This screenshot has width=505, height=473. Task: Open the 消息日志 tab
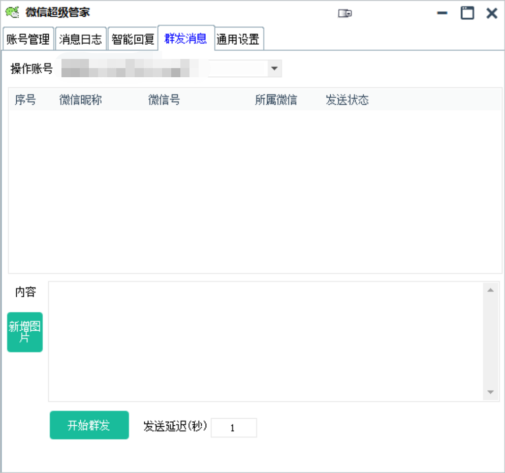(x=80, y=39)
